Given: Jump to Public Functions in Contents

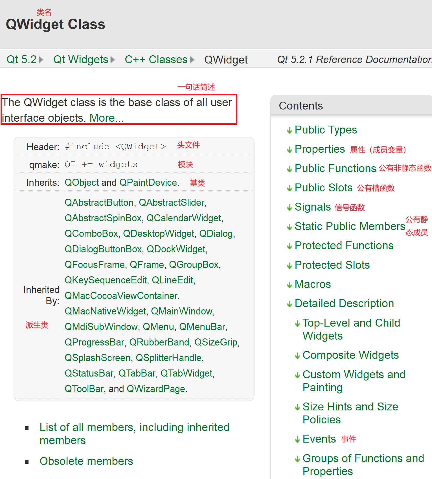Looking at the screenshot, I should 335,169.
